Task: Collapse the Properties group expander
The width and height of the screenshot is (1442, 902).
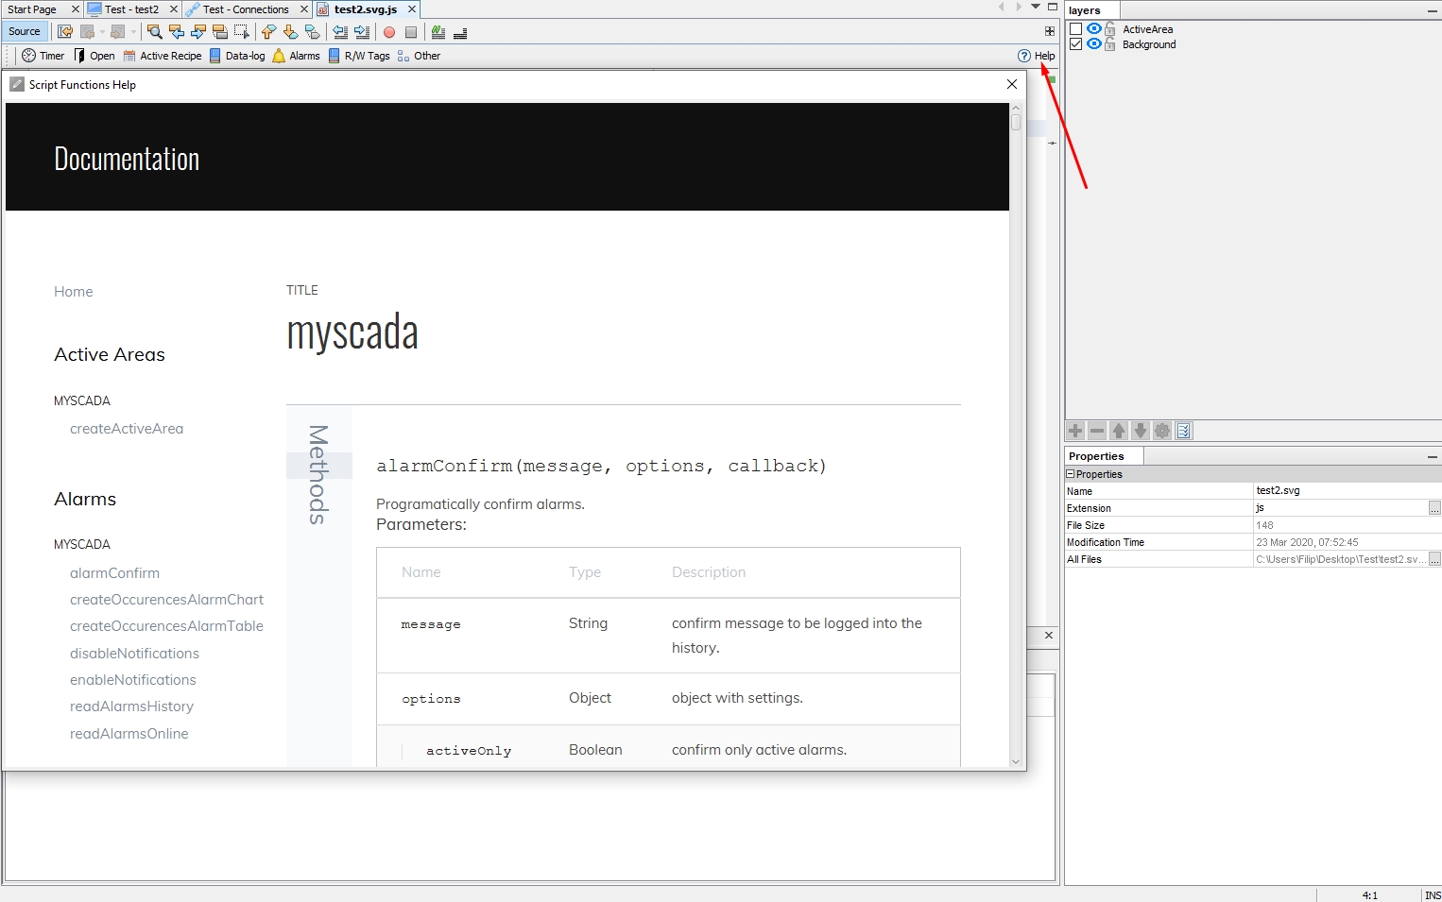Action: tap(1071, 474)
